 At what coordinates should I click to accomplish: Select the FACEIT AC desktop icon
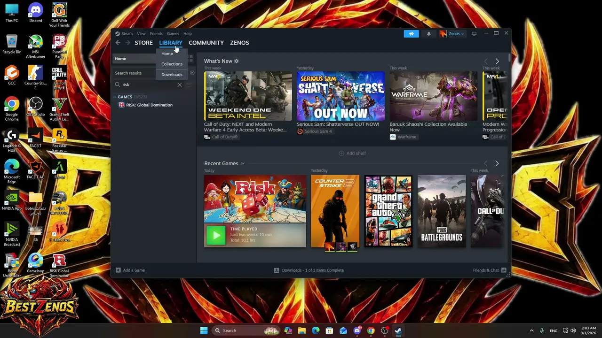coord(35,170)
